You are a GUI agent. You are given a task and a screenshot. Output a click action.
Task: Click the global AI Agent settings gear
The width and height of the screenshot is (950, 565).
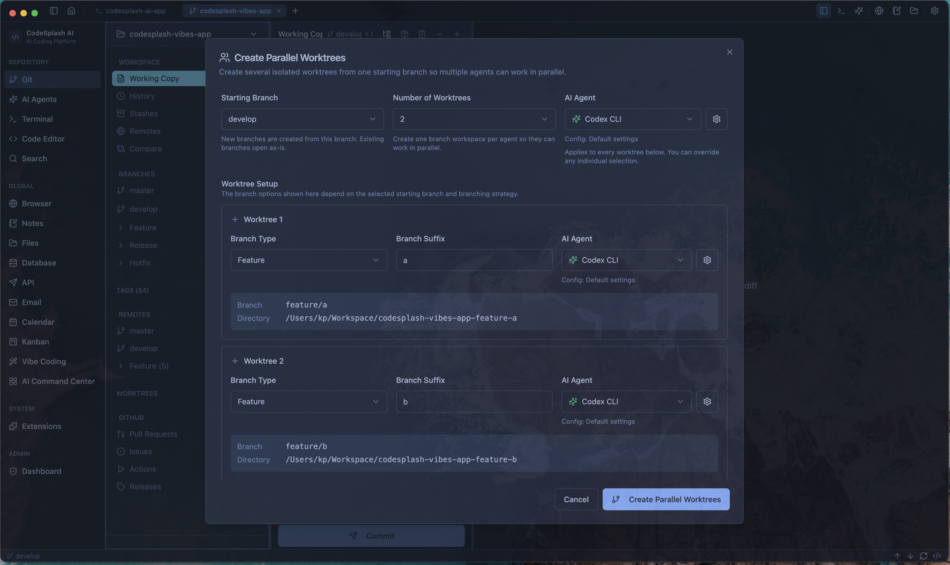pyautogui.click(x=716, y=119)
